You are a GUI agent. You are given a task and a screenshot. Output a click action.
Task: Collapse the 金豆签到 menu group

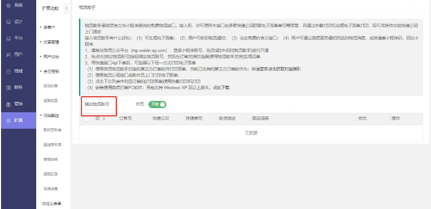click(x=51, y=71)
